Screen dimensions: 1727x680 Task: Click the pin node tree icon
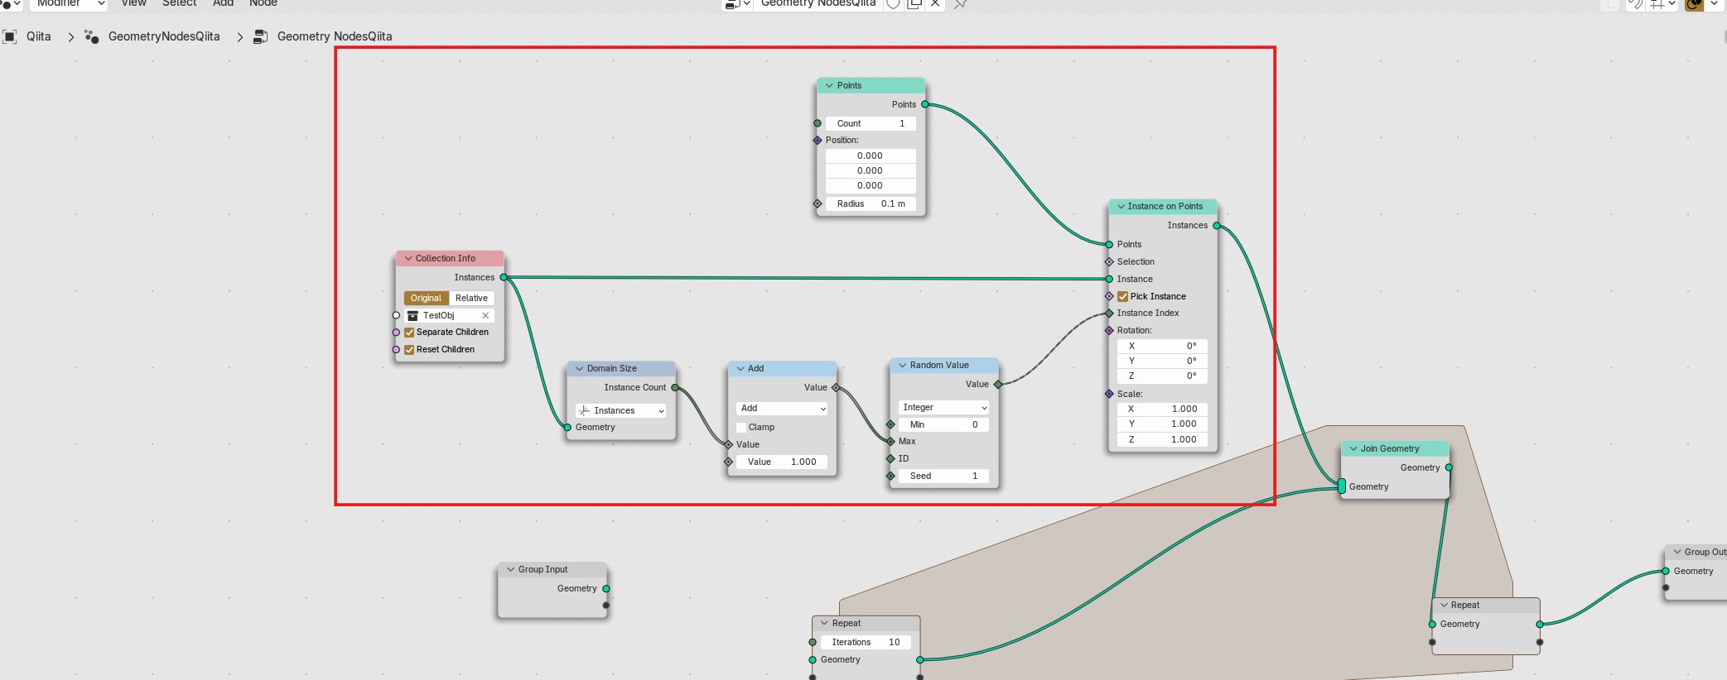(x=960, y=3)
